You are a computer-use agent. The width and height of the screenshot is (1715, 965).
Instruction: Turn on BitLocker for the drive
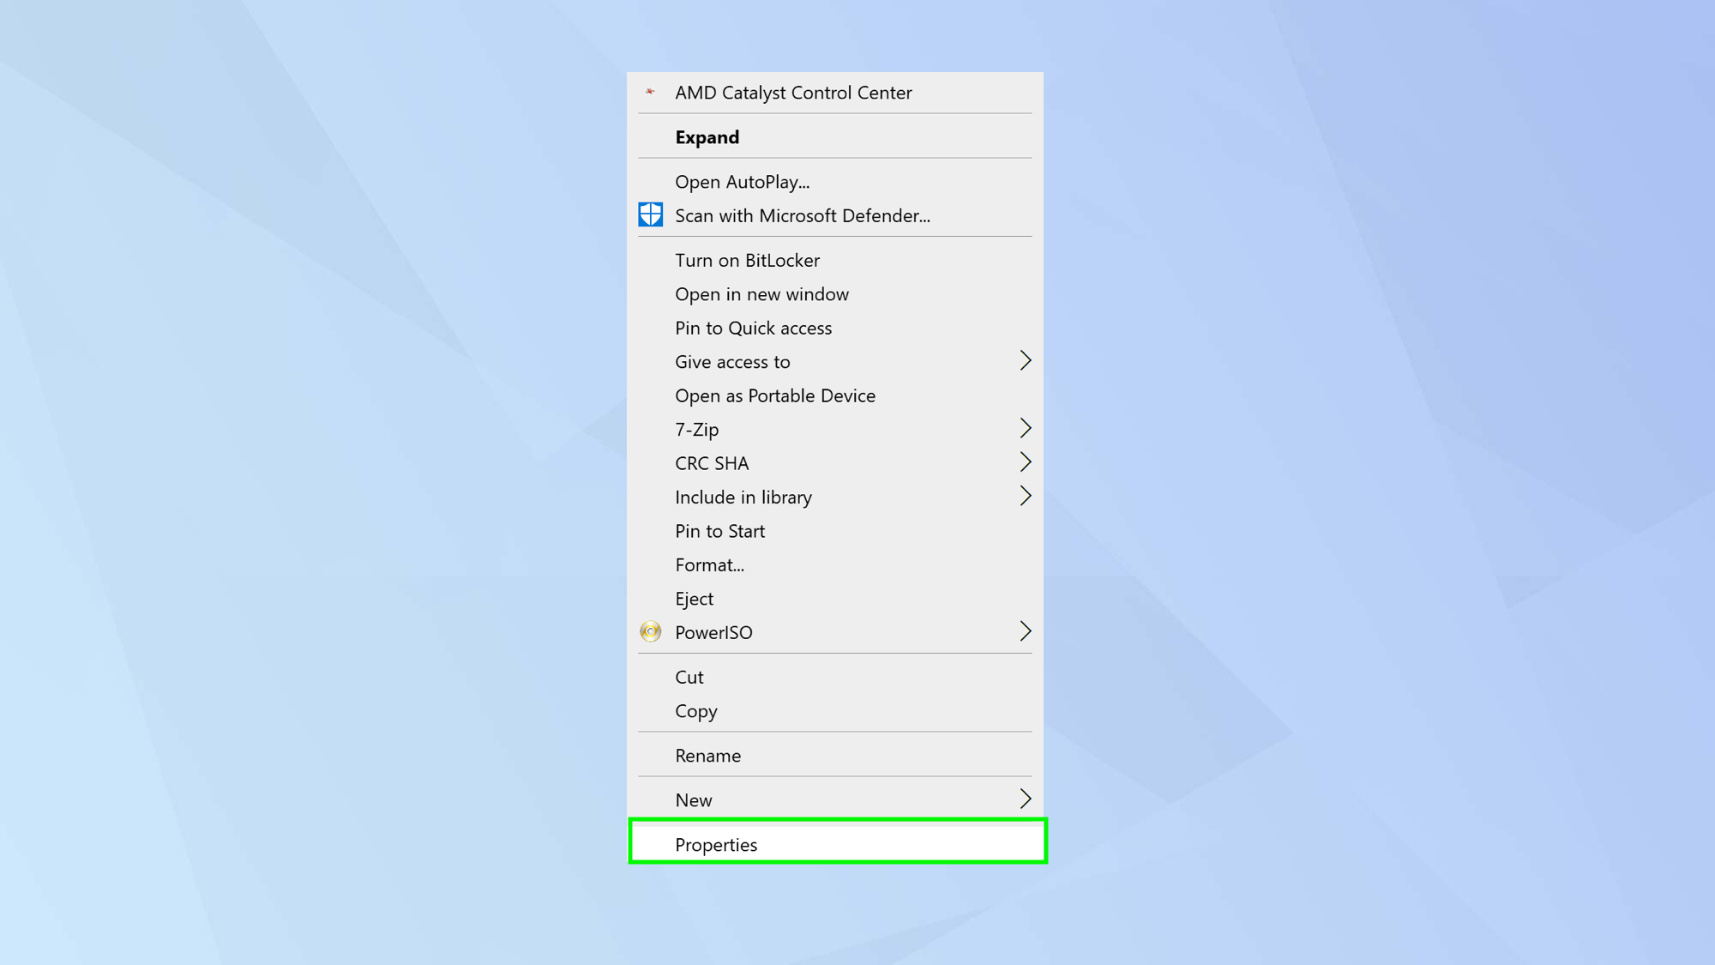point(747,260)
